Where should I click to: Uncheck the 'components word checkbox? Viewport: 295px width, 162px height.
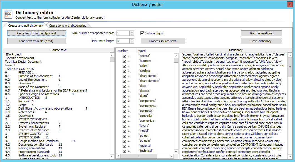124,106
